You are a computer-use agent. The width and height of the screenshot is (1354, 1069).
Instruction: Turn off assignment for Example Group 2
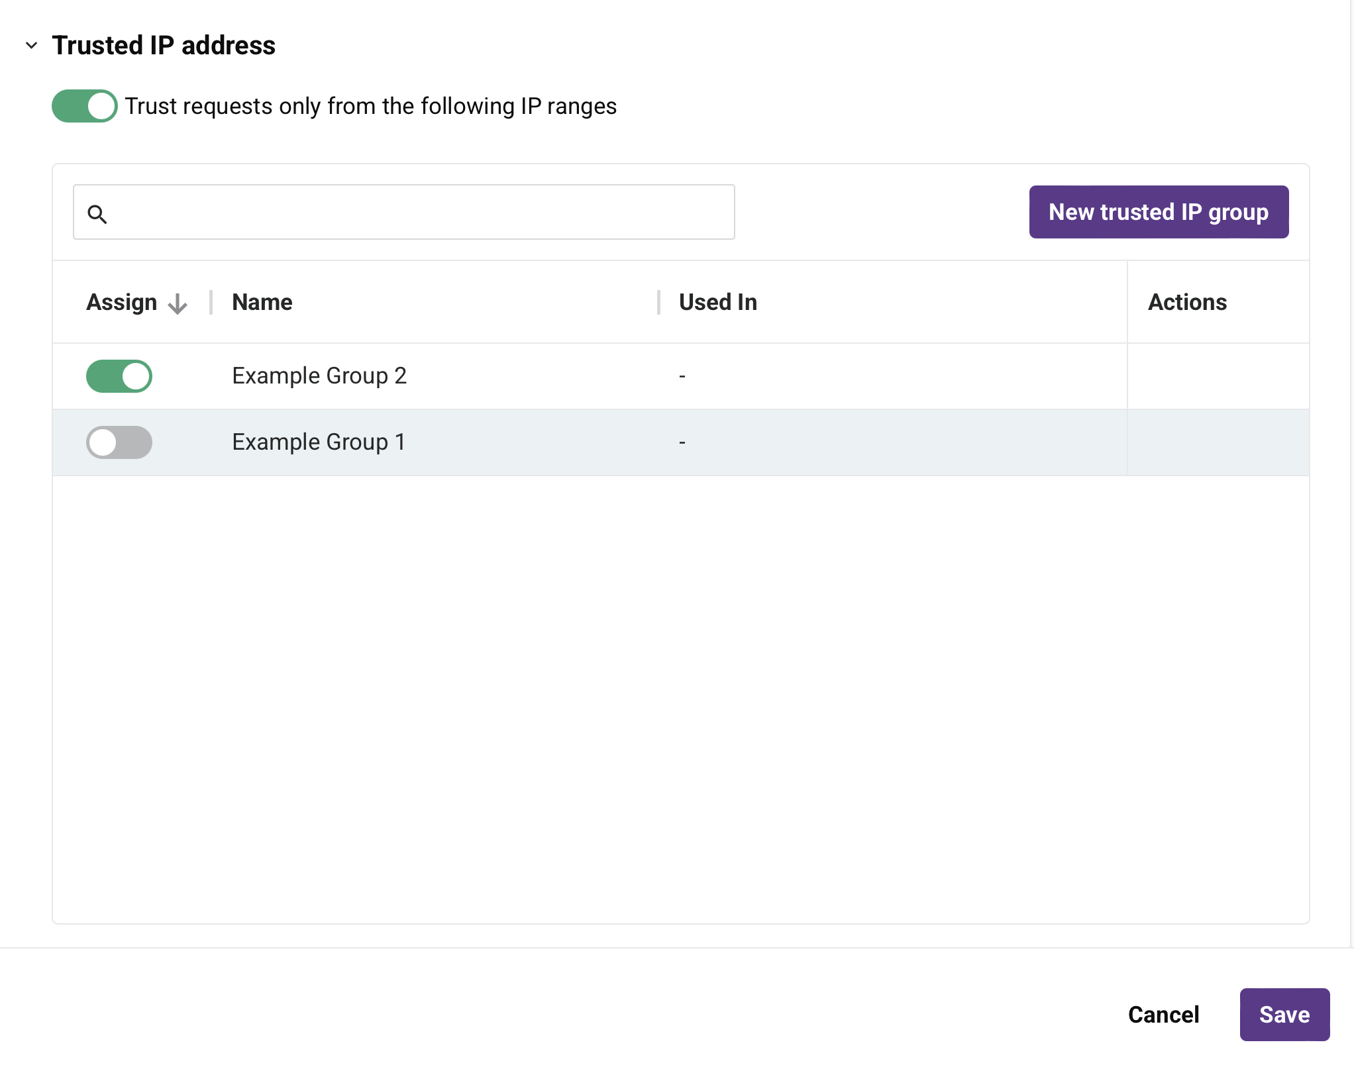click(119, 376)
